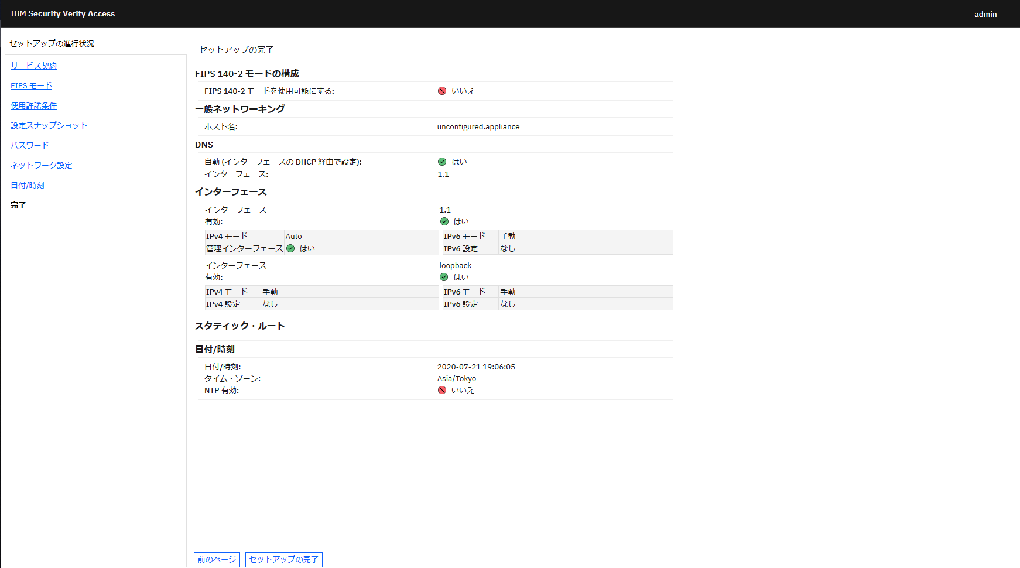Open the ネットワーク設定 link
Image resolution: width=1020 pixels, height=568 pixels.
40,165
